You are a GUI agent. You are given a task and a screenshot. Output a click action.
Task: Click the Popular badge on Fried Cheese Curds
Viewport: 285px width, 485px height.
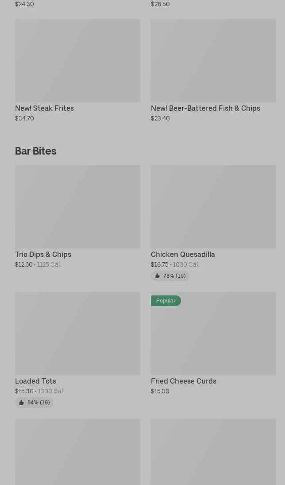click(x=166, y=301)
